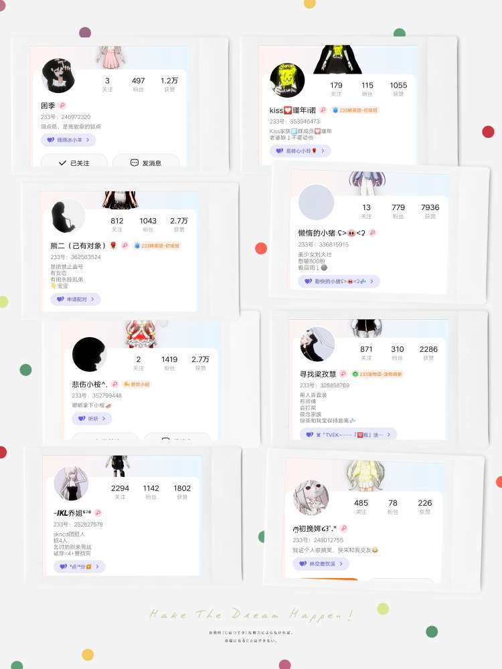Open the 林空鹿饮溪 heart tag
The width and height of the screenshot is (502, 669).
pos(321,563)
